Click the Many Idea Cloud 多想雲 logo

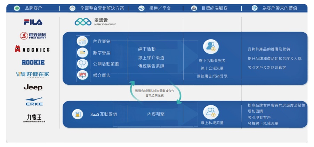click(95, 22)
